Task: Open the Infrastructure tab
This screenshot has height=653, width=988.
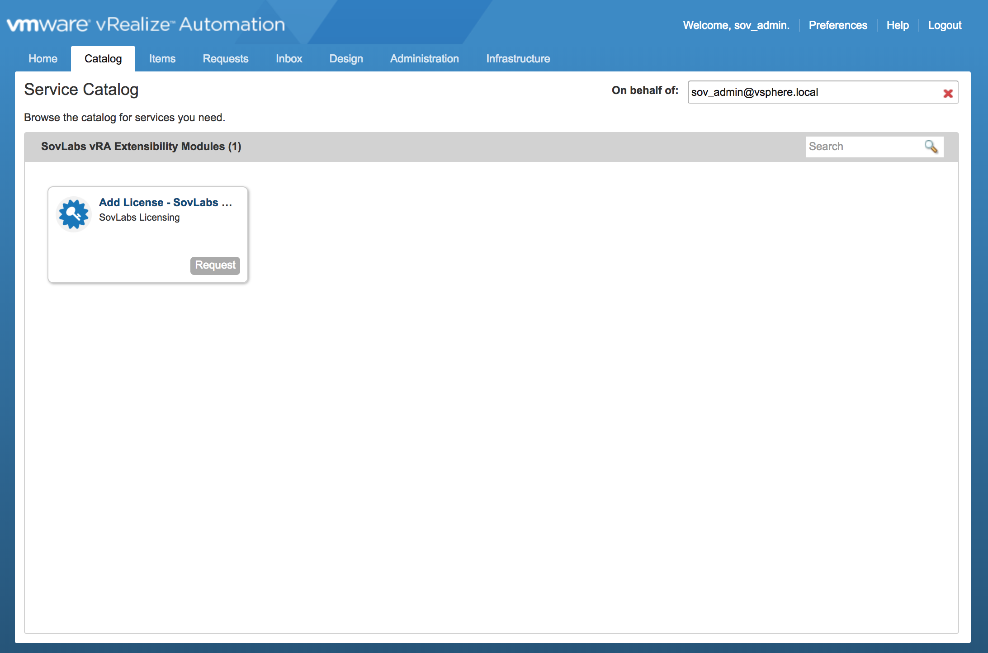Action: 518,59
